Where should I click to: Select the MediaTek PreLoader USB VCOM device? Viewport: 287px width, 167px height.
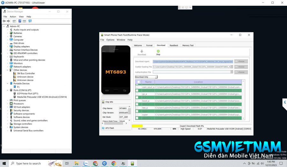[42, 97]
